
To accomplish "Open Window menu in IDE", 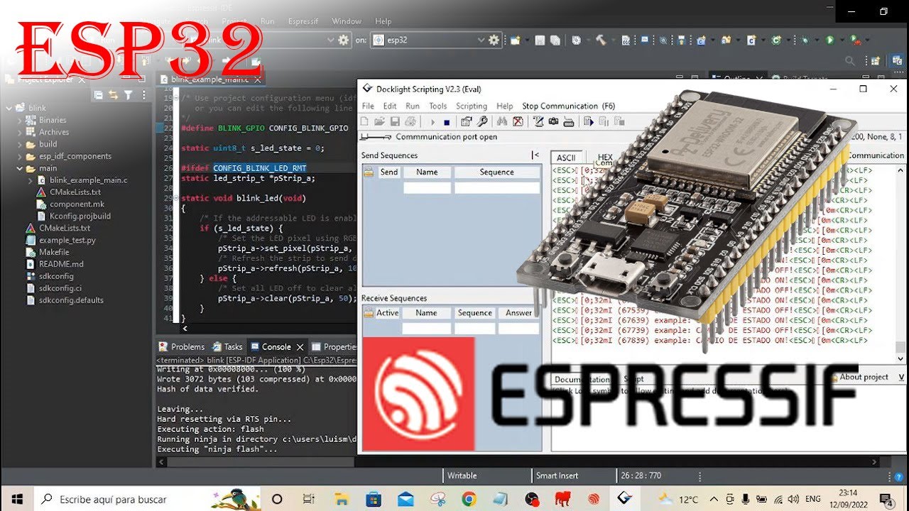I will tap(347, 21).
